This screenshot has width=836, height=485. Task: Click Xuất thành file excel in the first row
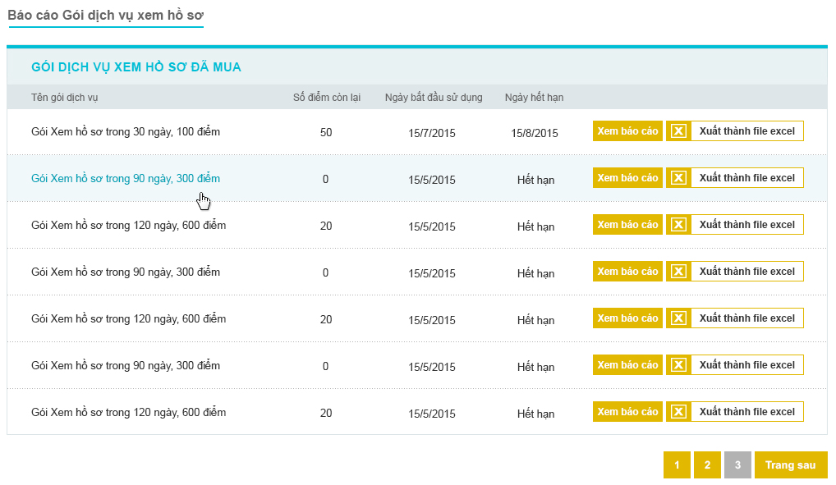pyautogui.click(x=747, y=131)
